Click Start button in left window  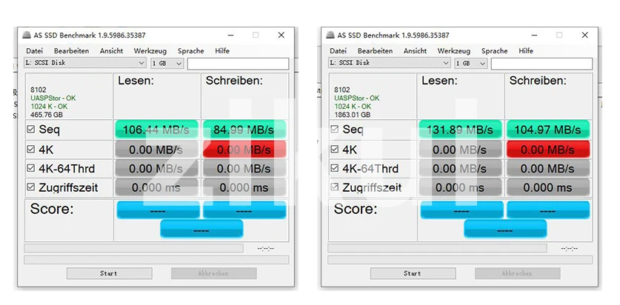109,273
